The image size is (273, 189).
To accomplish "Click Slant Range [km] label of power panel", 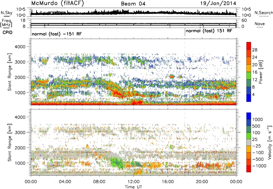I will point(10,72).
